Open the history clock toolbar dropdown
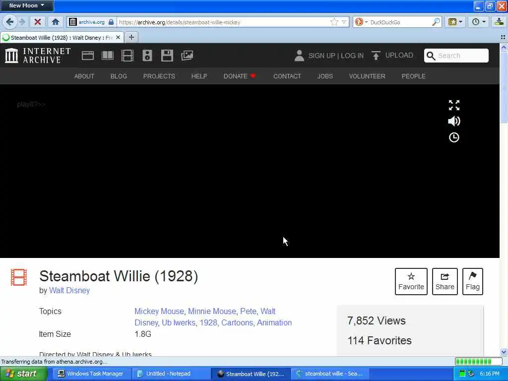Image resolution: width=508 pixels, height=381 pixels. [x=479, y=22]
